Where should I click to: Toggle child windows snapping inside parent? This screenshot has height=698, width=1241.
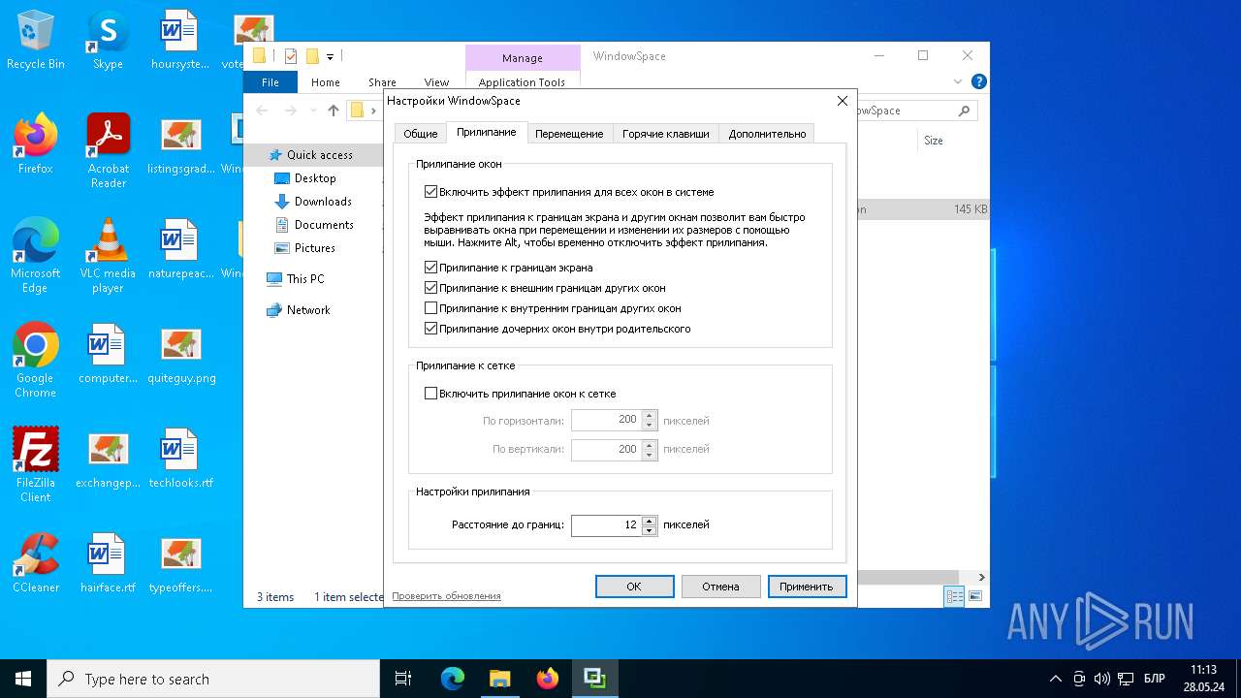pyautogui.click(x=557, y=329)
